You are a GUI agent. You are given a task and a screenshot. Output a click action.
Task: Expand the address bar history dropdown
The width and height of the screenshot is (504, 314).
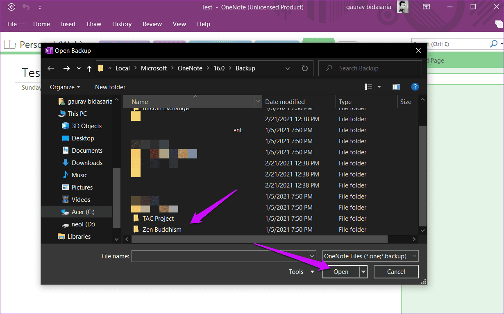pos(288,68)
